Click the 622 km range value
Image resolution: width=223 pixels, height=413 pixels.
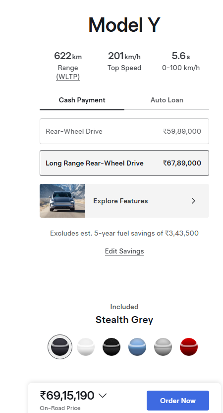(x=68, y=56)
